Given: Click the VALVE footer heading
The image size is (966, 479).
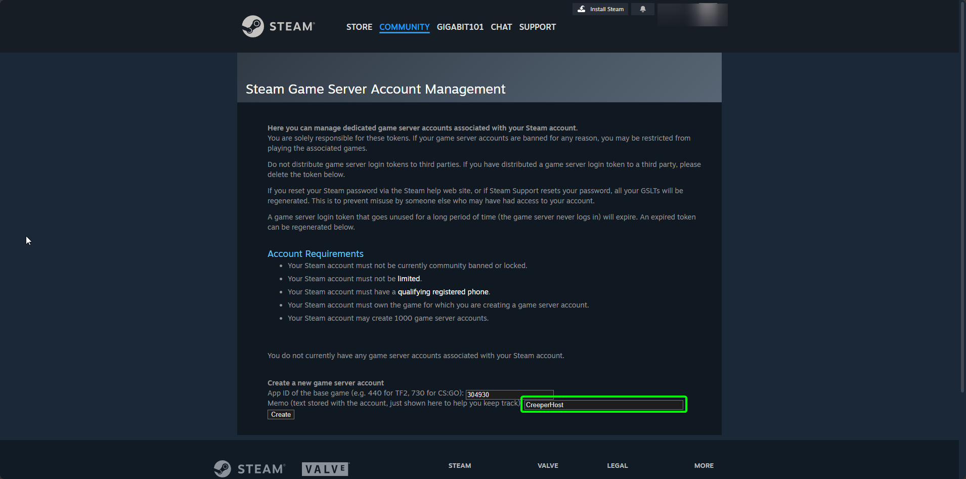Looking at the screenshot, I should (x=548, y=465).
